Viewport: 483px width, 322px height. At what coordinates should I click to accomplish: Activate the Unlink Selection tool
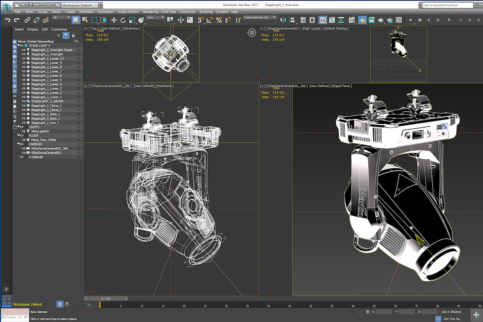[x=37, y=20]
